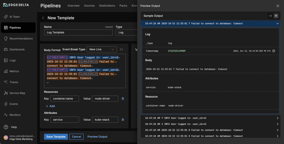Click the Preview Output link
This screenshot has height=144, width=284.
pos(97,137)
